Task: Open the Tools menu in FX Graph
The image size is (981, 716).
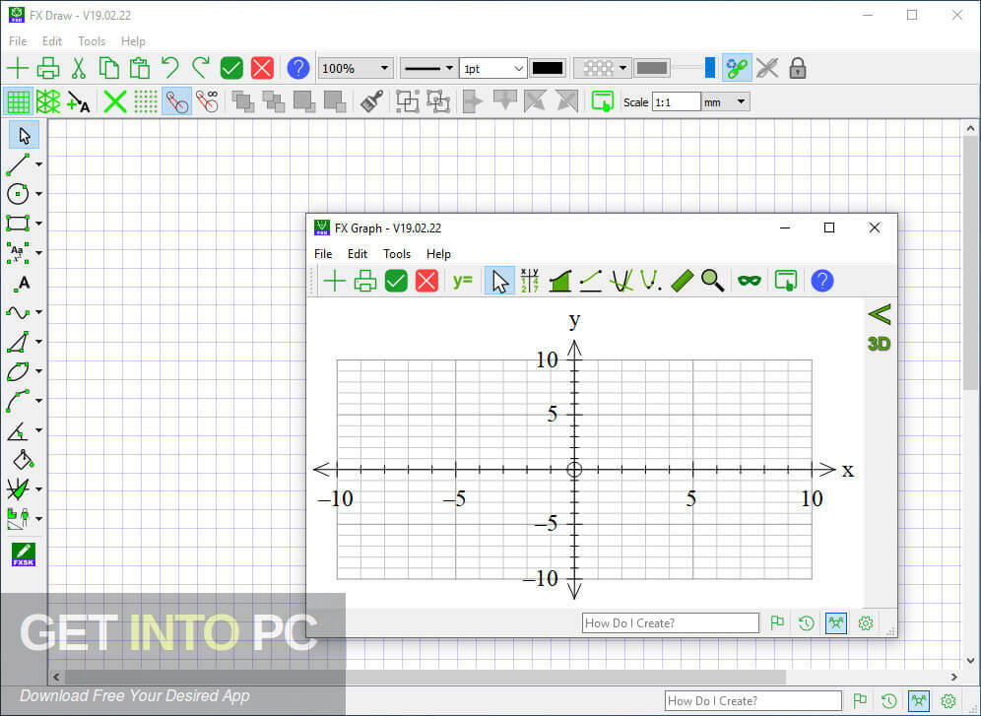Action: [x=397, y=254]
